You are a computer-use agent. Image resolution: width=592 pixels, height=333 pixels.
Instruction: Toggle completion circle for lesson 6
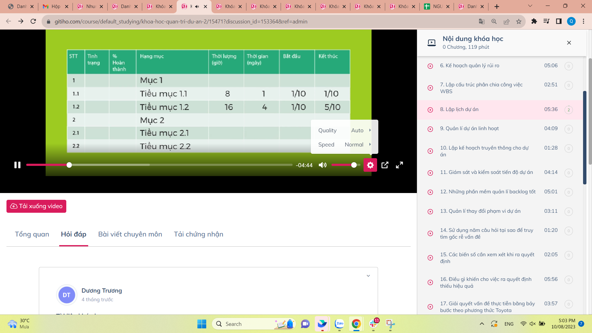click(x=569, y=66)
